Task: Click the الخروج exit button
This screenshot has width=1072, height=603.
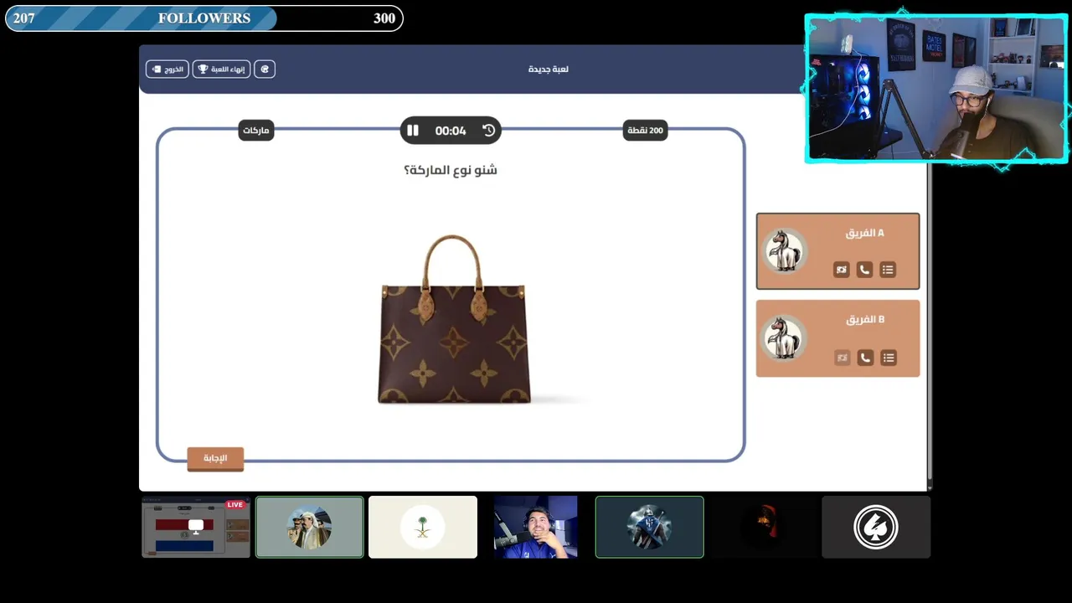Action: [167, 69]
